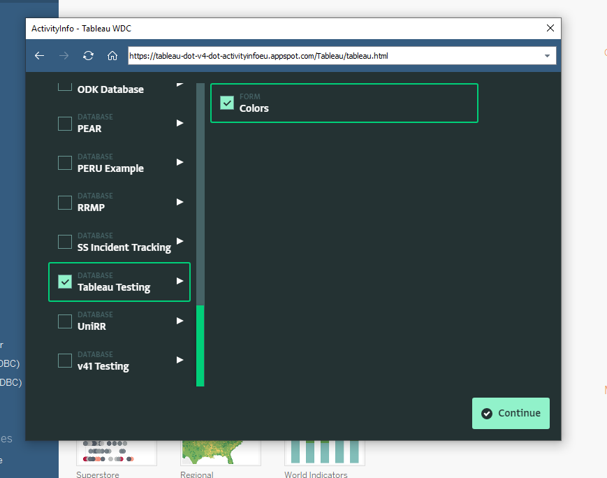
Task: Open the Regional sample workbook thumbnail
Action: [221, 453]
